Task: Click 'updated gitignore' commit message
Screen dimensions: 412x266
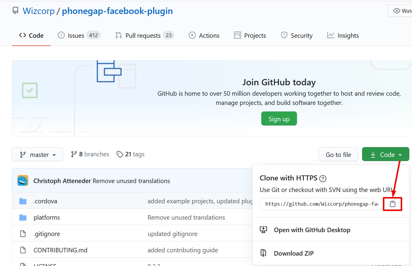Action: click(x=172, y=234)
